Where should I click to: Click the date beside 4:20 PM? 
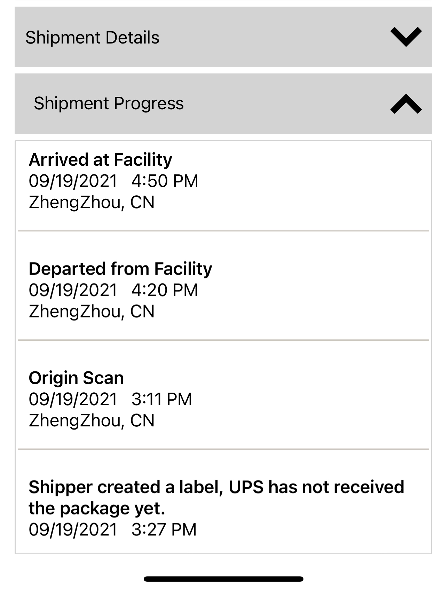pyautogui.click(x=73, y=290)
